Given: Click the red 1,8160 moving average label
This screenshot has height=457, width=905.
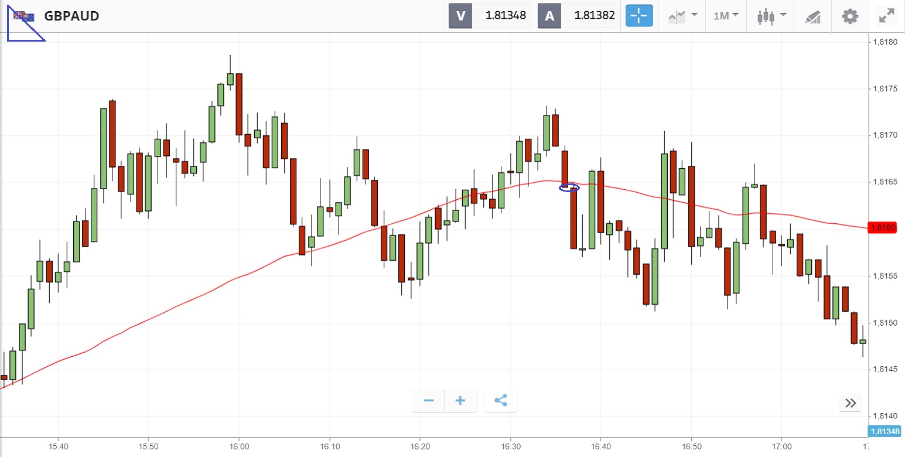Looking at the screenshot, I should click(x=882, y=227).
